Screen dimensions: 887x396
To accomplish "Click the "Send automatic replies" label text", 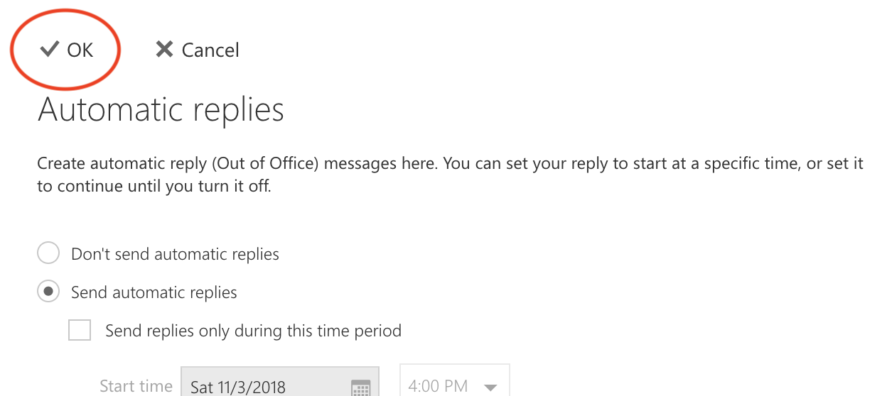I will pyautogui.click(x=154, y=292).
